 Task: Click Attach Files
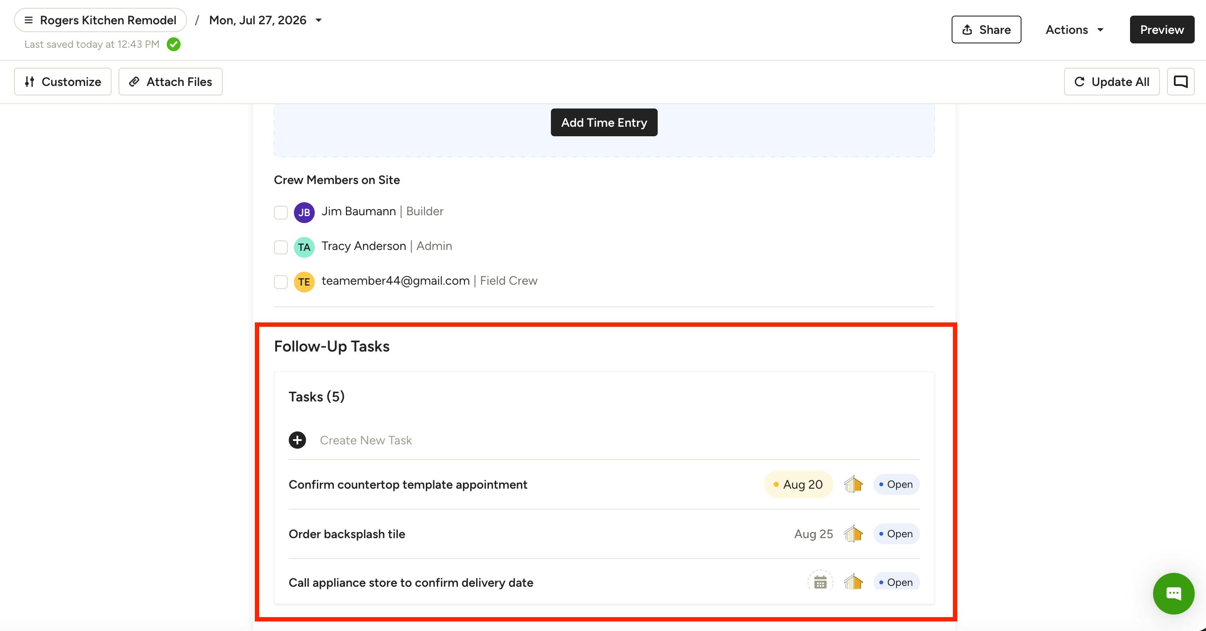pos(171,82)
